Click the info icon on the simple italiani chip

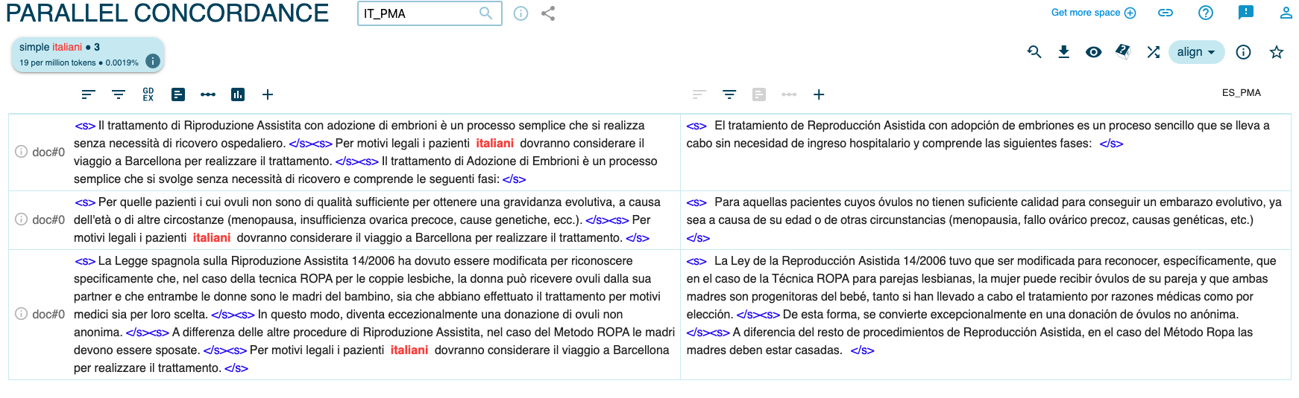(x=153, y=62)
